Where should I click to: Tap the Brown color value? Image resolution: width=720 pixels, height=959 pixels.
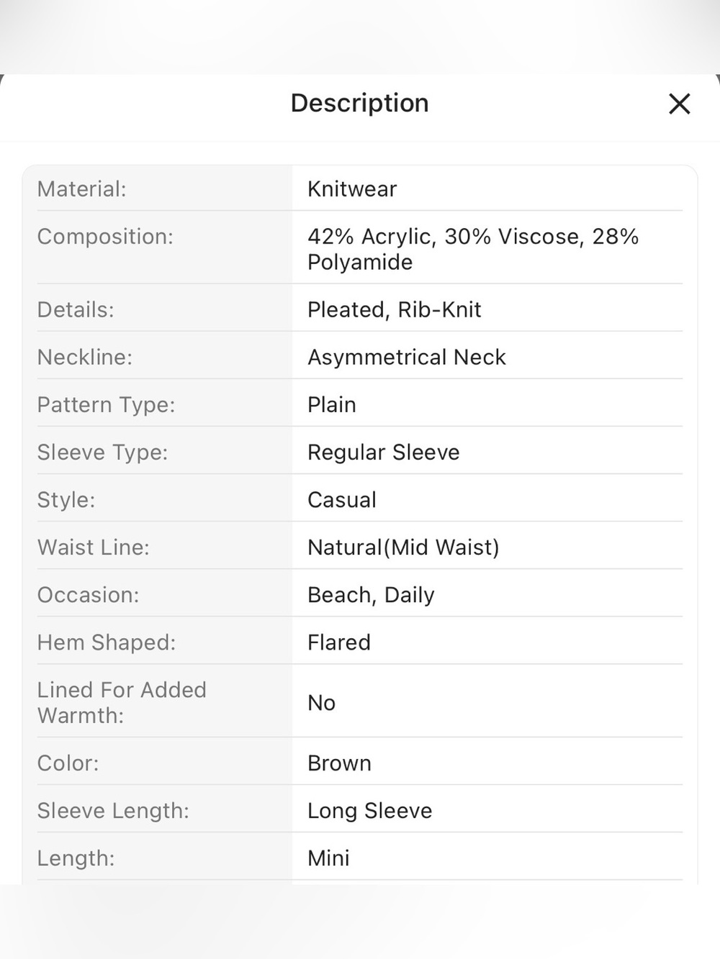(340, 763)
